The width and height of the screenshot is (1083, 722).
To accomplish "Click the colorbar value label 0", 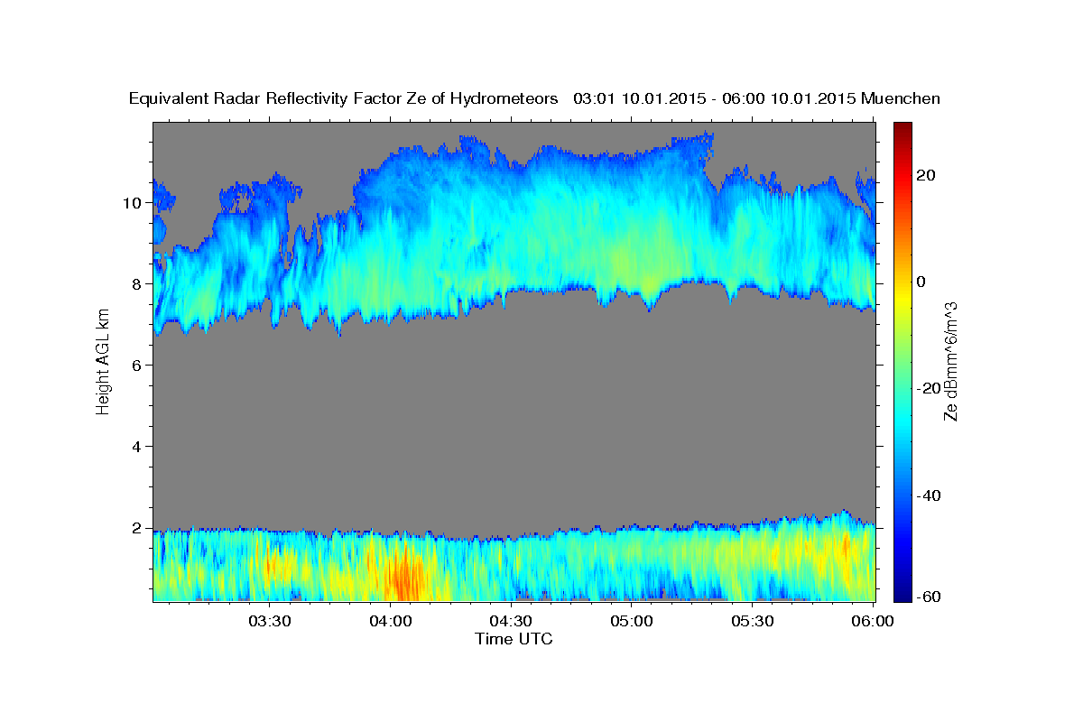I will pyautogui.click(x=921, y=282).
